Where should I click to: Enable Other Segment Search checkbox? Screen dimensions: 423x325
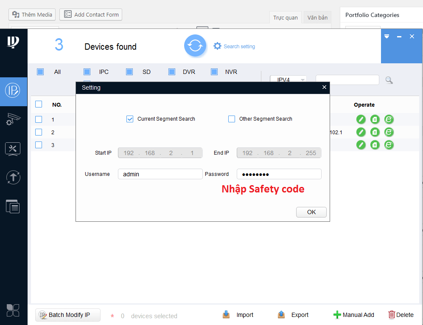232,119
